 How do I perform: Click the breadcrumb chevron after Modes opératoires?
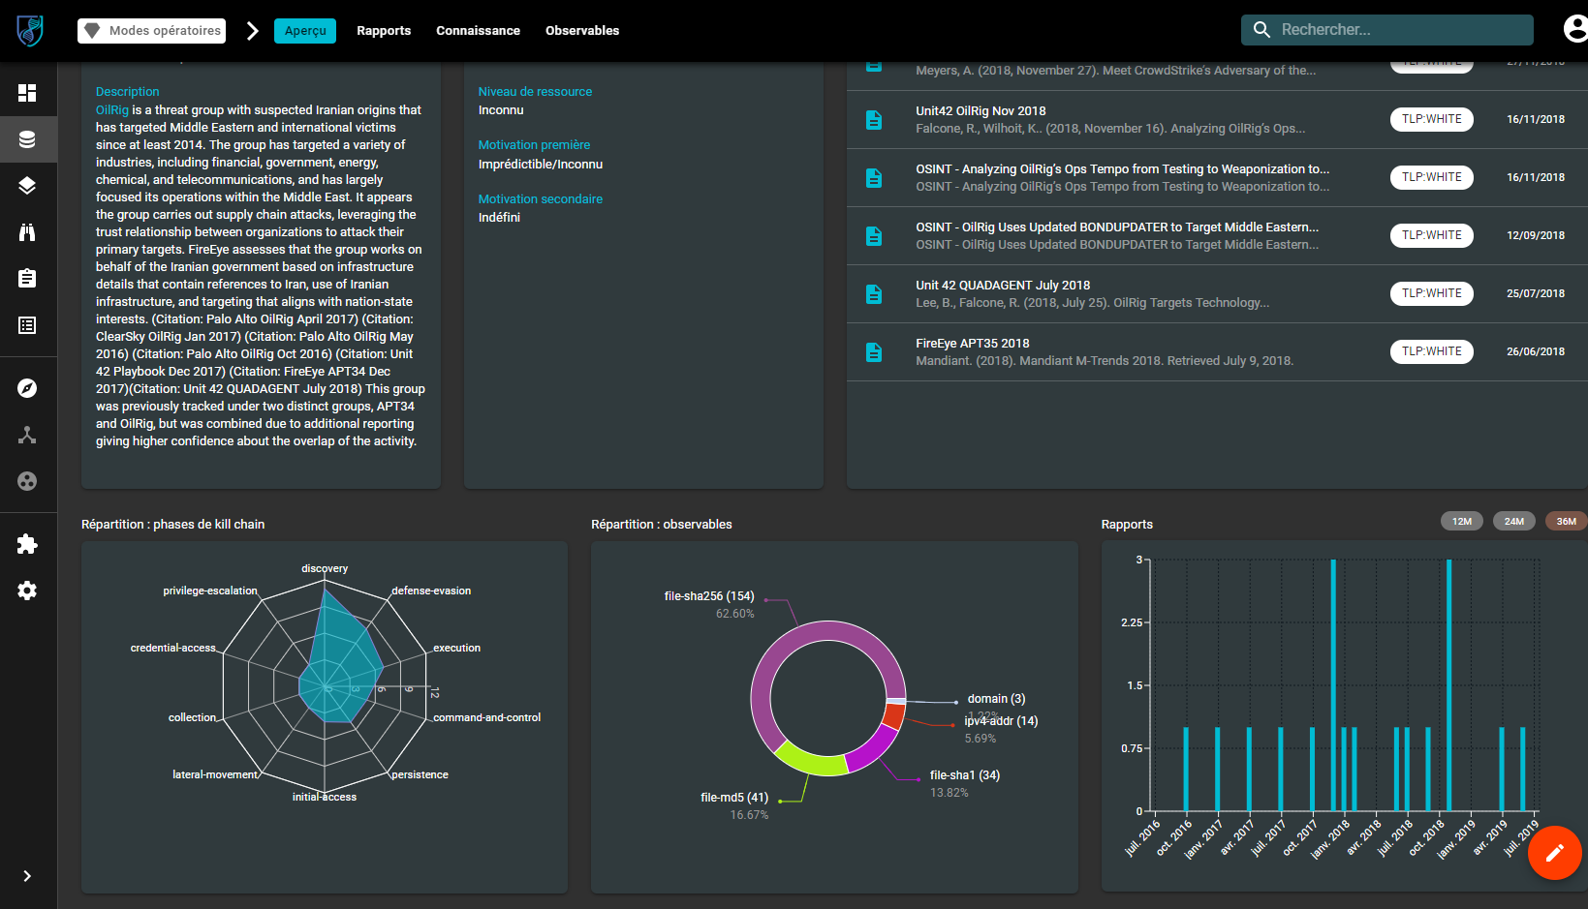[x=252, y=31]
